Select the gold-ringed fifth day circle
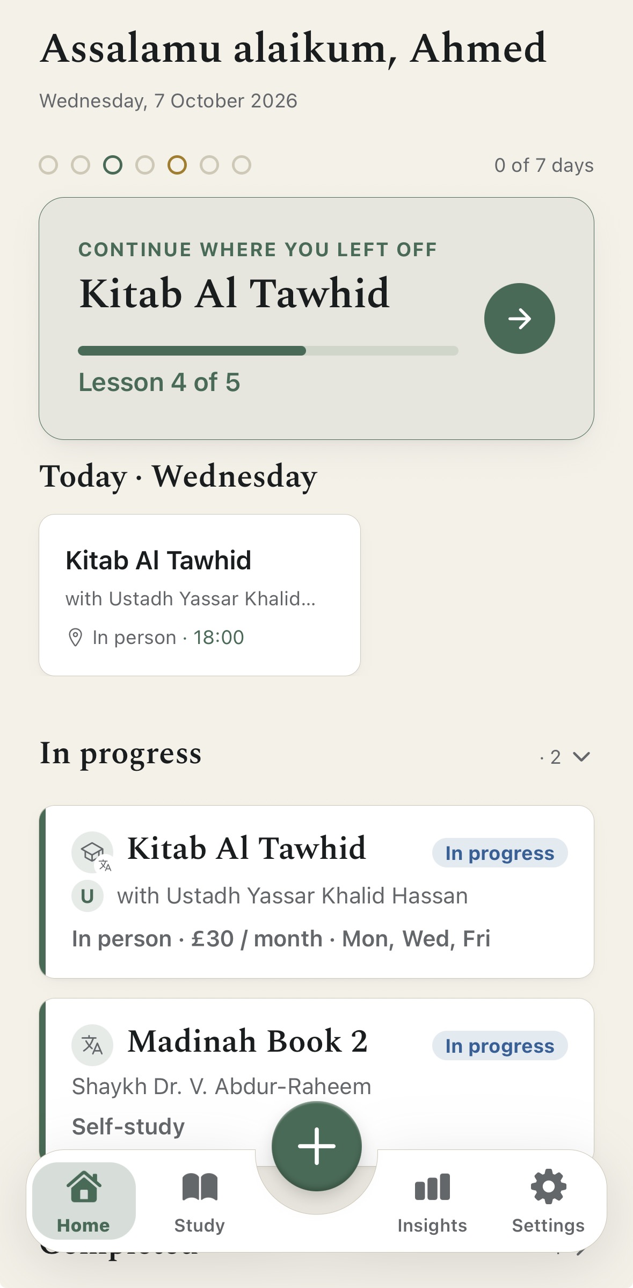 point(177,165)
